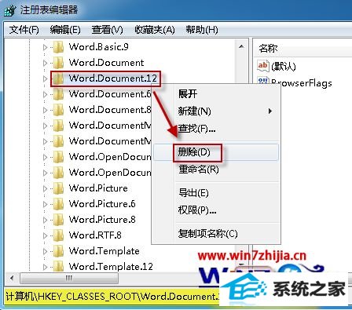The image size is (352, 310).
Task: Select the Word.Document.12 key label
Action: pos(113,78)
